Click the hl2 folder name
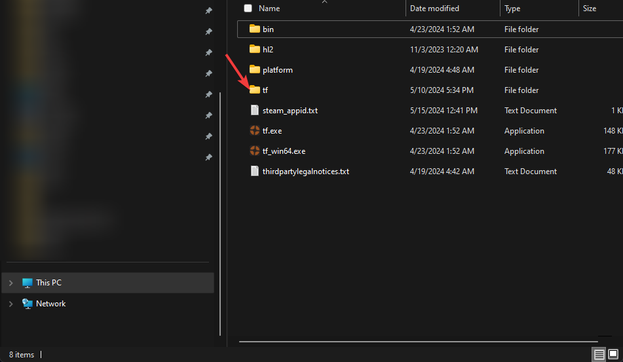 tap(268, 50)
